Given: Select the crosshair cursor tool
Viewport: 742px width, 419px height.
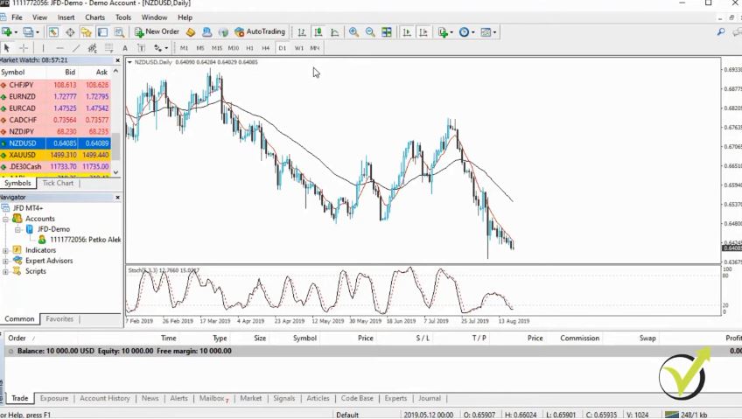Looking at the screenshot, I should pyautogui.click(x=24, y=48).
